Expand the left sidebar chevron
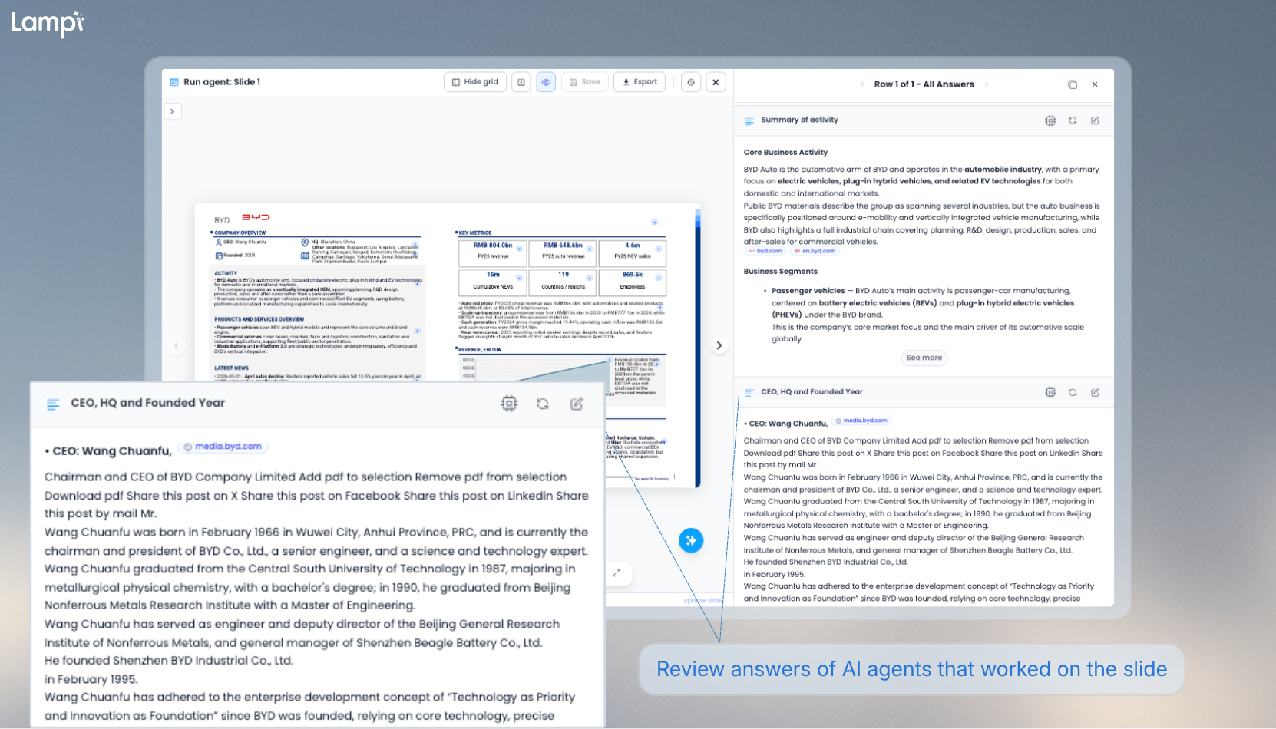The image size is (1276, 729). click(x=172, y=111)
